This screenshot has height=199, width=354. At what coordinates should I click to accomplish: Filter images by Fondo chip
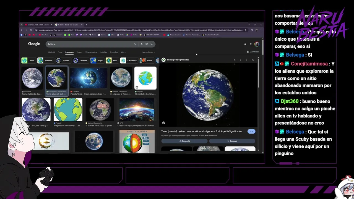click(x=147, y=61)
